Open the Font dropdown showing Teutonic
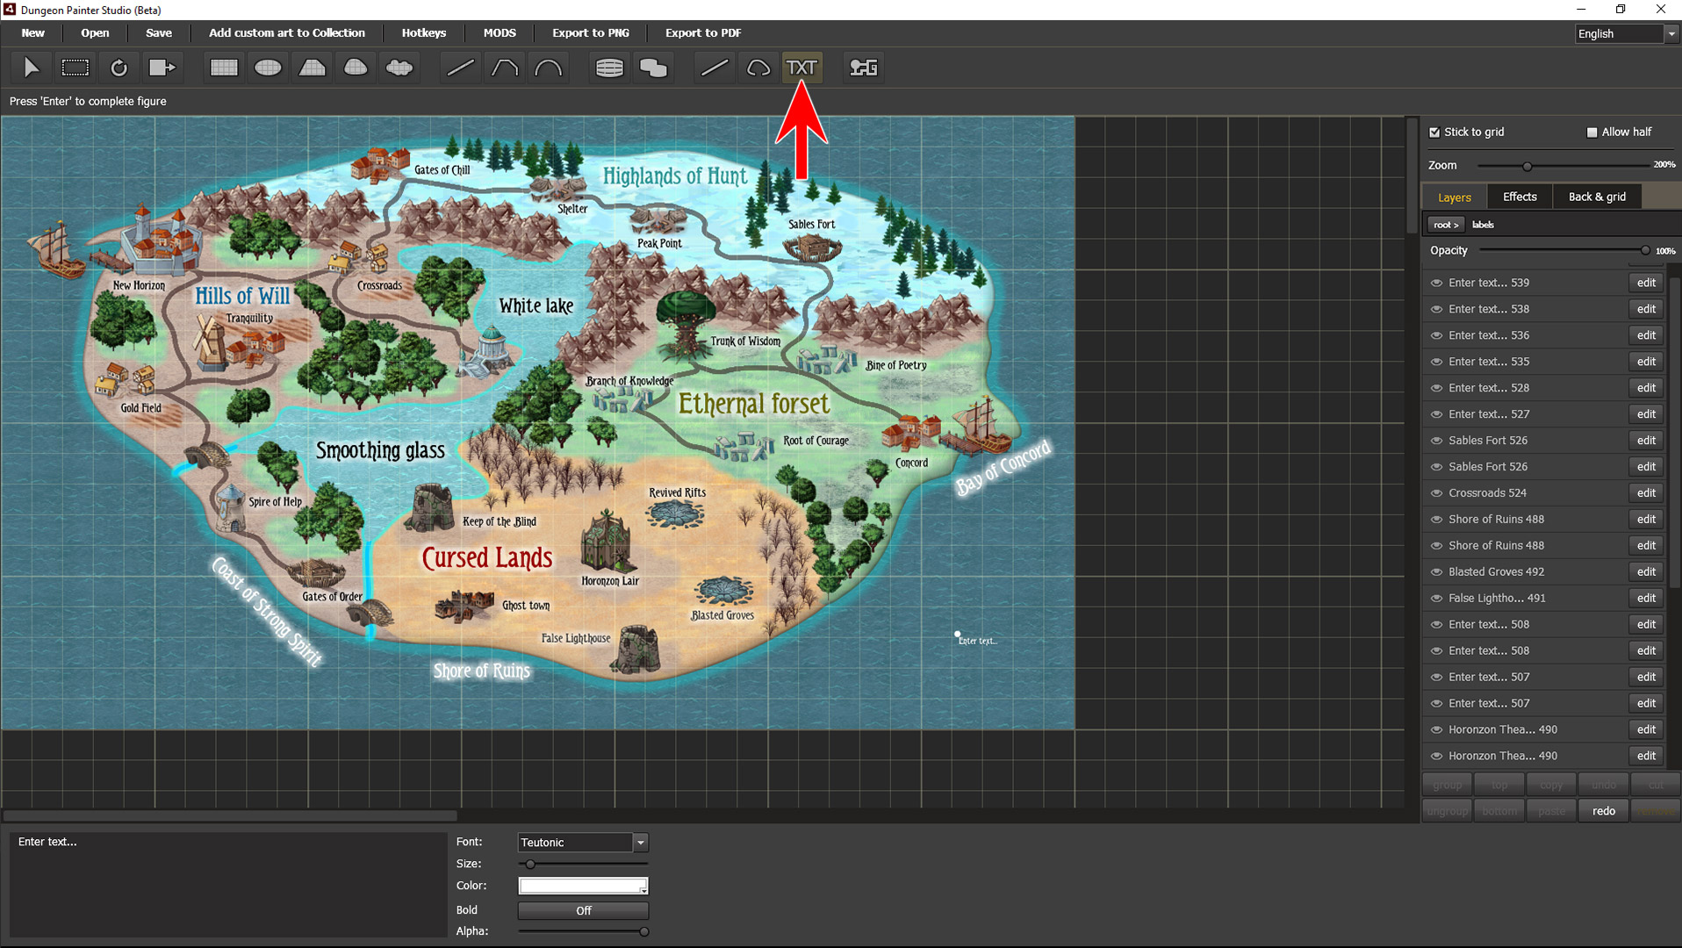This screenshot has height=948, width=1682. pyautogui.click(x=641, y=843)
